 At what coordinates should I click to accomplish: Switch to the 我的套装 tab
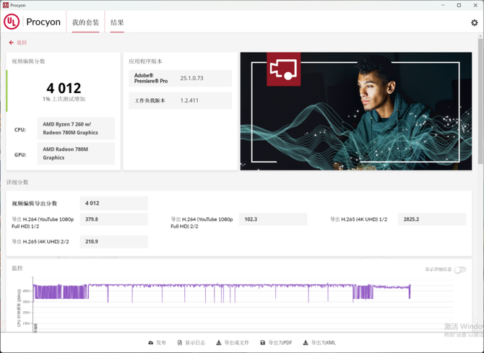[85, 22]
